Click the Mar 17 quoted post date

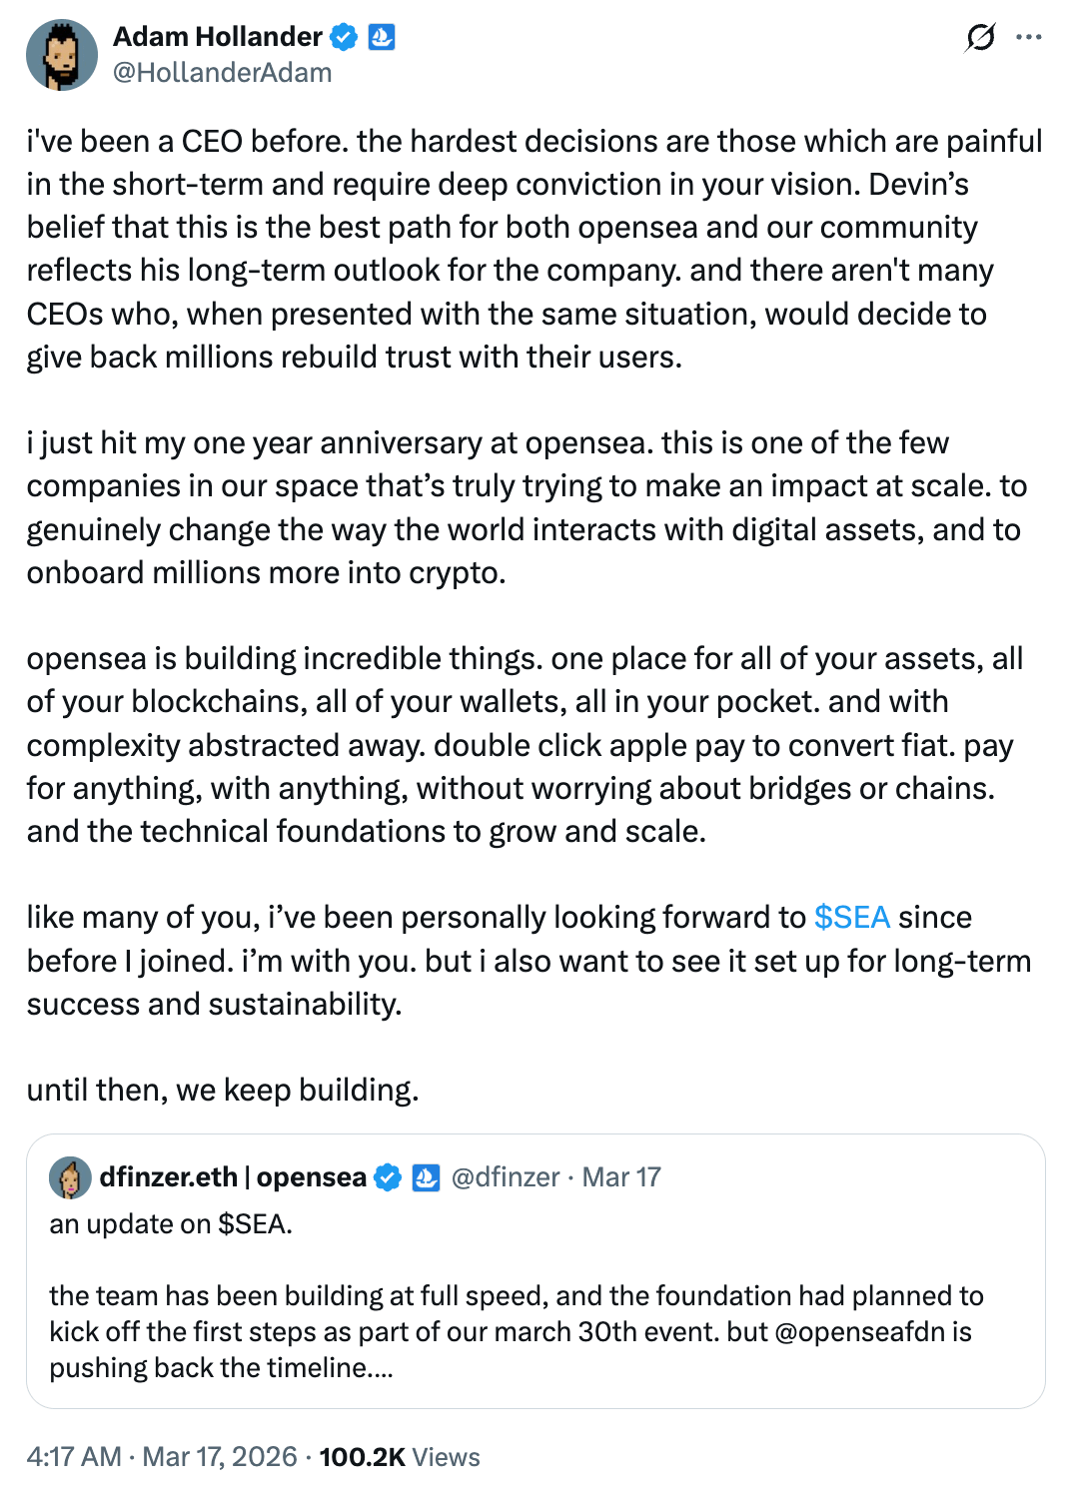621,1177
